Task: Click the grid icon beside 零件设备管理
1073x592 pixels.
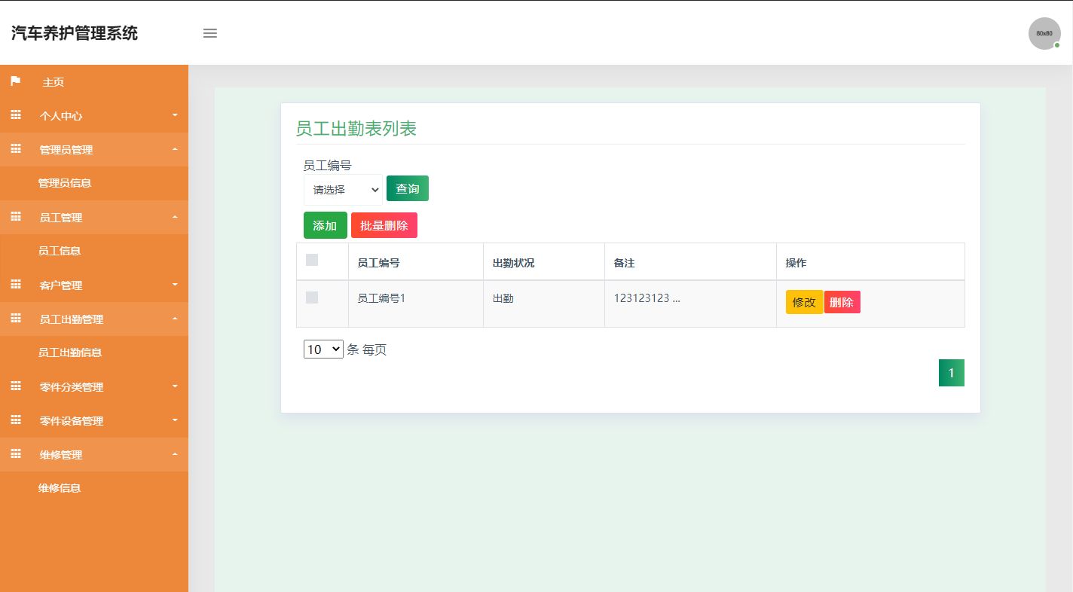Action: pyautogui.click(x=15, y=420)
